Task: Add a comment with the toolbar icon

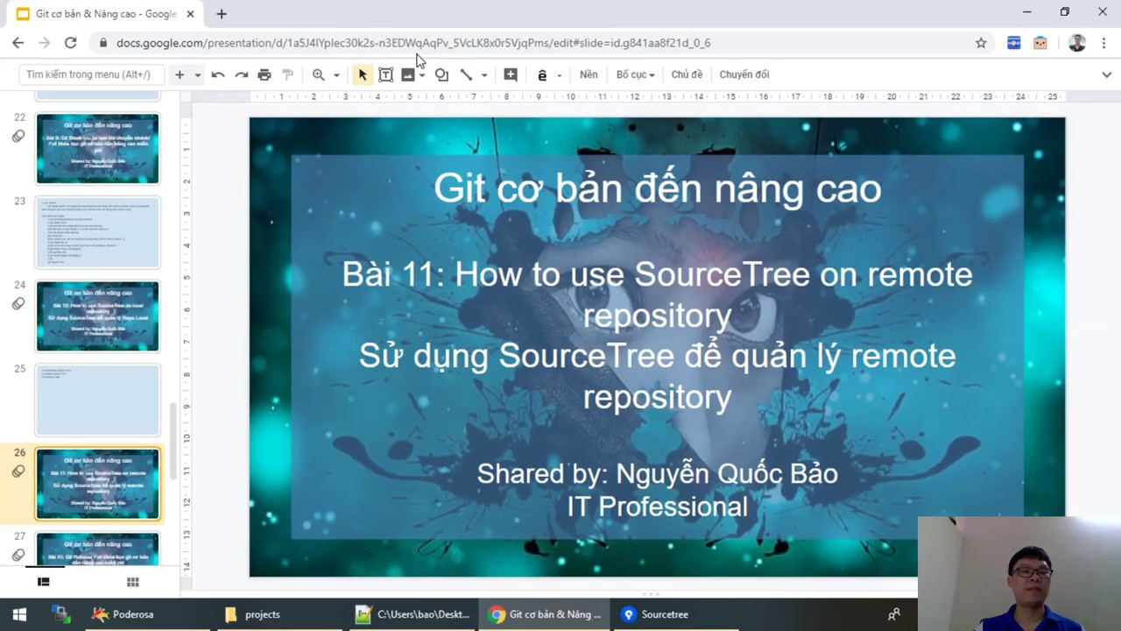Action: [x=511, y=74]
